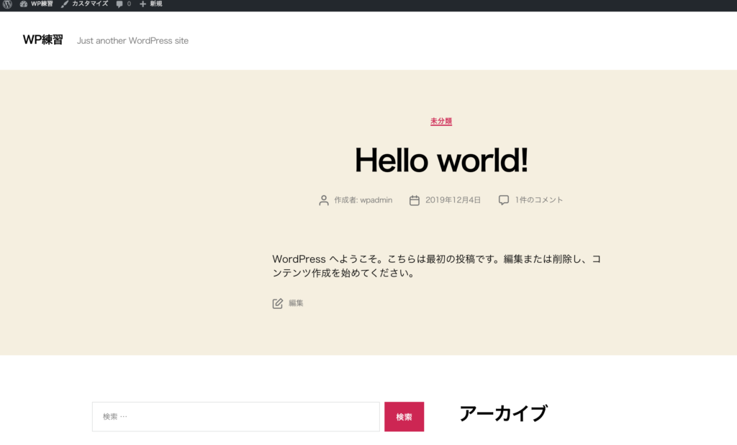Open the 1件のコメント comments link

[x=538, y=200]
